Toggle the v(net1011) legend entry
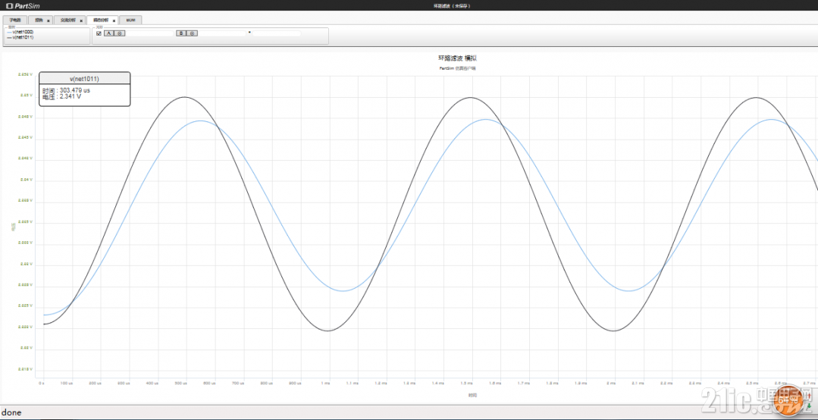This screenshot has height=420, width=818. (x=20, y=37)
